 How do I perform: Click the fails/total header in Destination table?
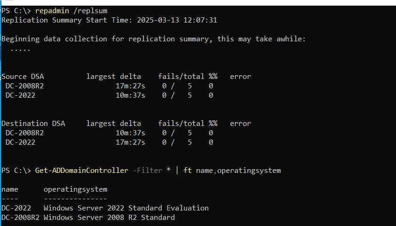(x=181, y=124)
